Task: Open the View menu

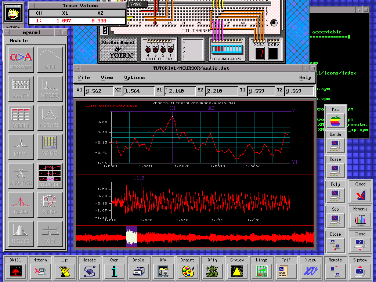Action: (107, 77)
